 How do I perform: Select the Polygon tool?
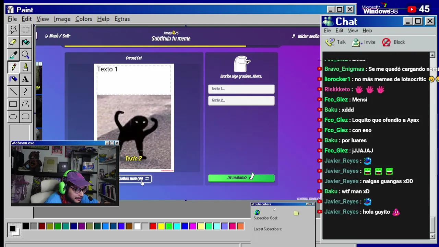[x=25, y=104]
